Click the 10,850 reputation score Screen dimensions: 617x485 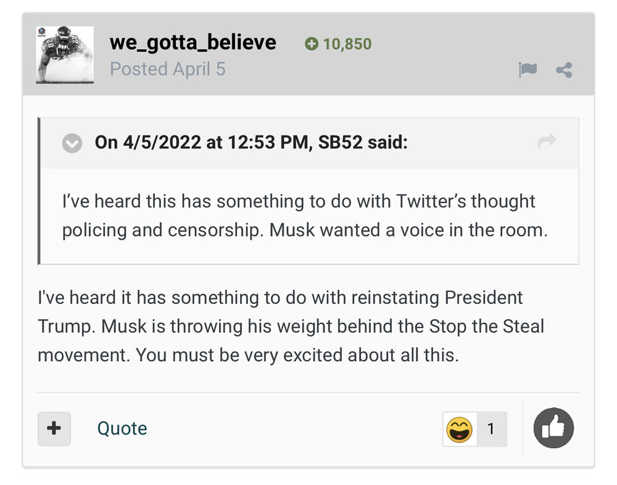tap(347, 44)
